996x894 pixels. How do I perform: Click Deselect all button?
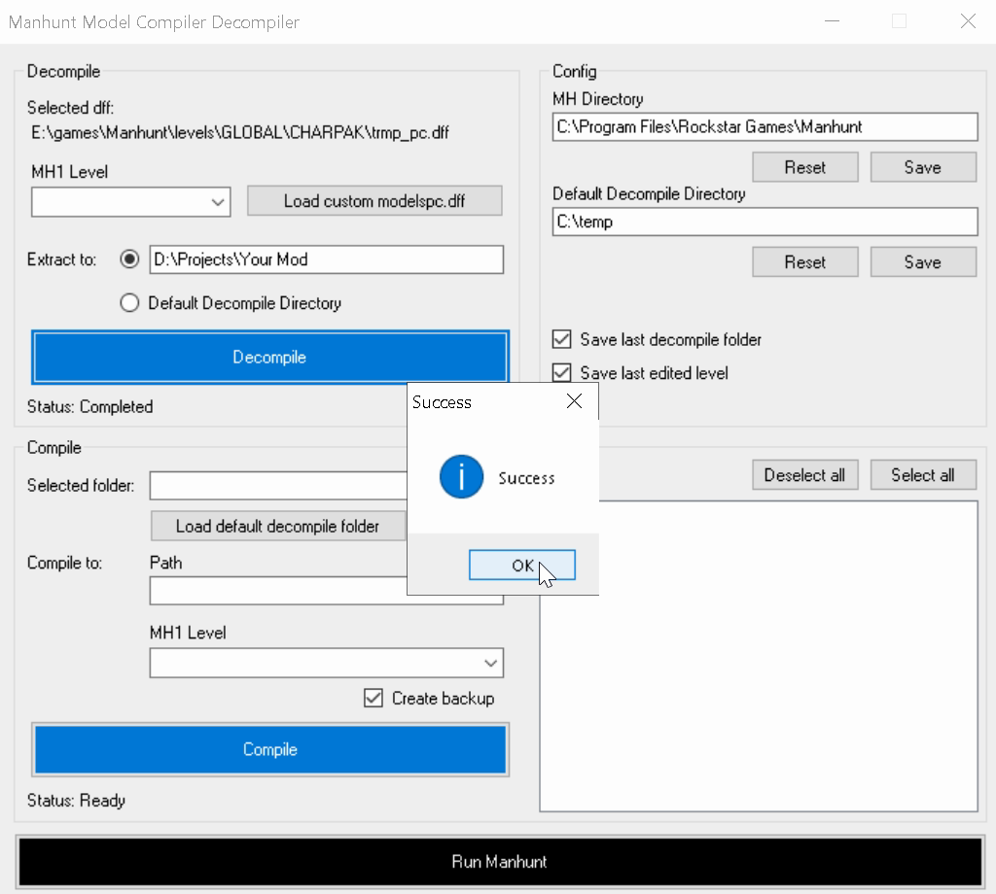[x=804, y=475]
